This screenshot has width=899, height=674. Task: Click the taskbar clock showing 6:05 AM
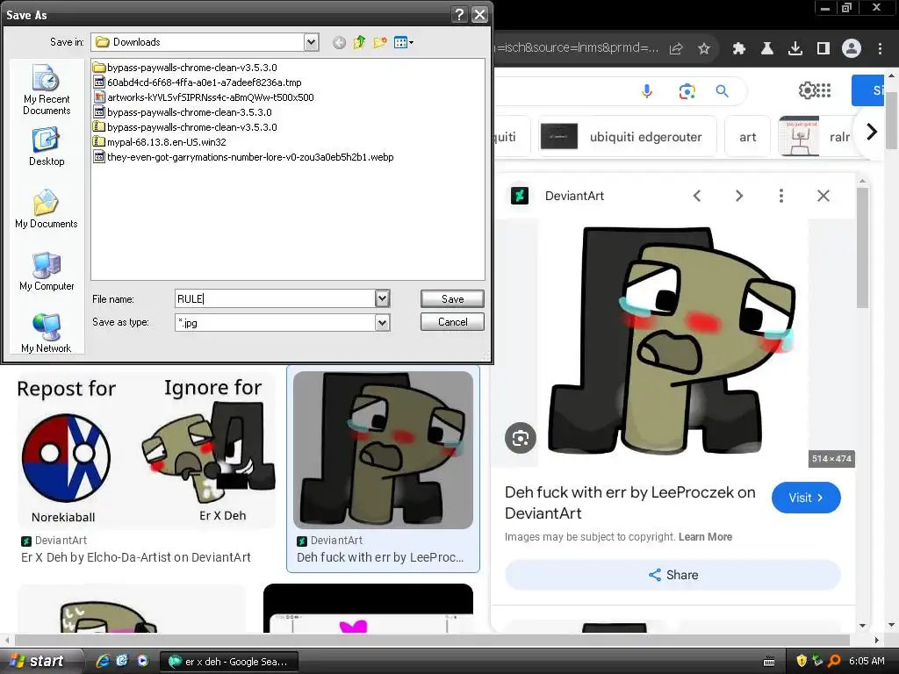tap(867, 661)
